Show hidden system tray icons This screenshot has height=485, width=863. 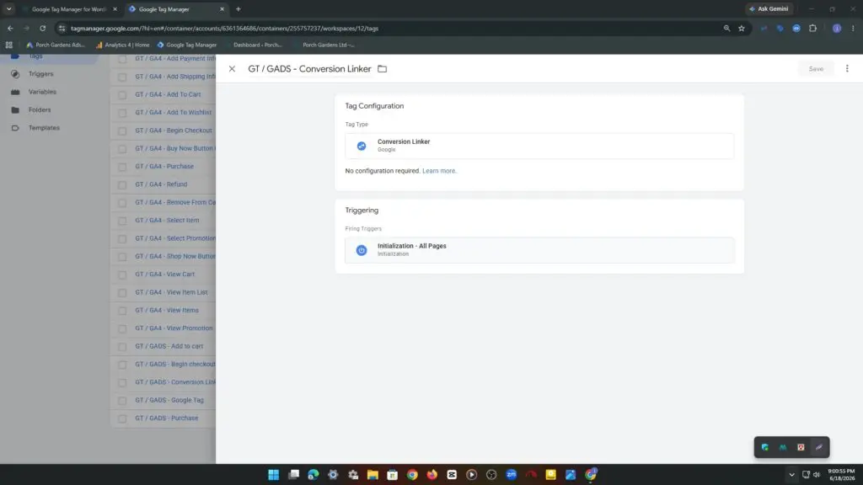click(791, 475)
